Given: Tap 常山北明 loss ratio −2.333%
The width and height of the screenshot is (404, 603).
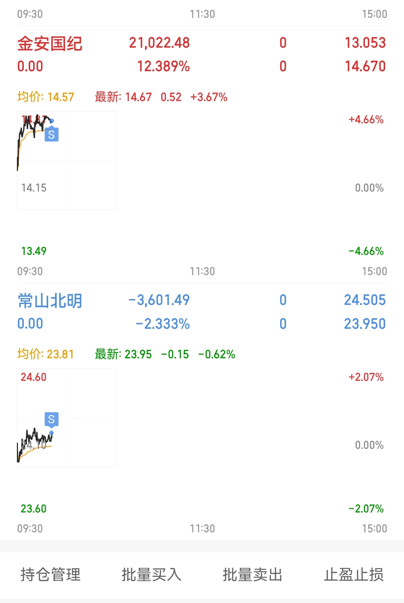Looking at the screenshot, I should pyautogui.click(x=163, y=324).
